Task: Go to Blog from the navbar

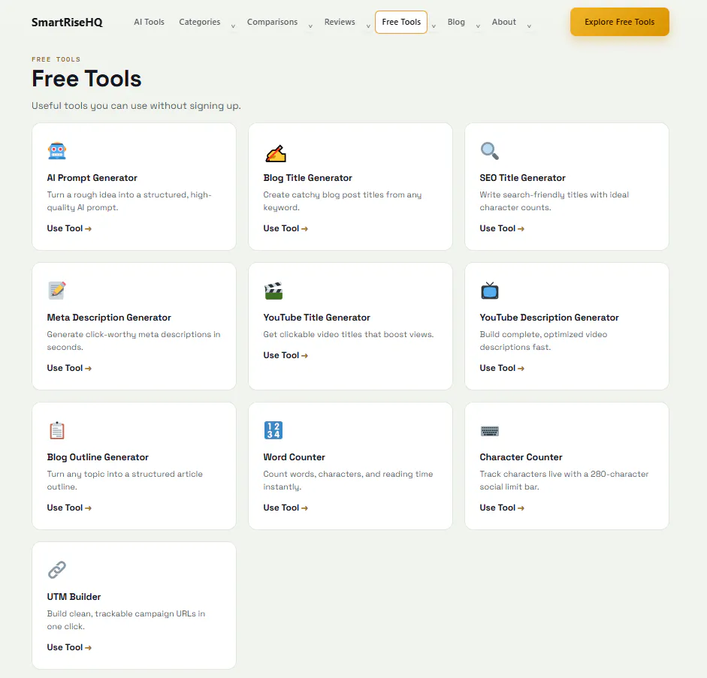Action: pyautogui.click(x=456, y=22)
